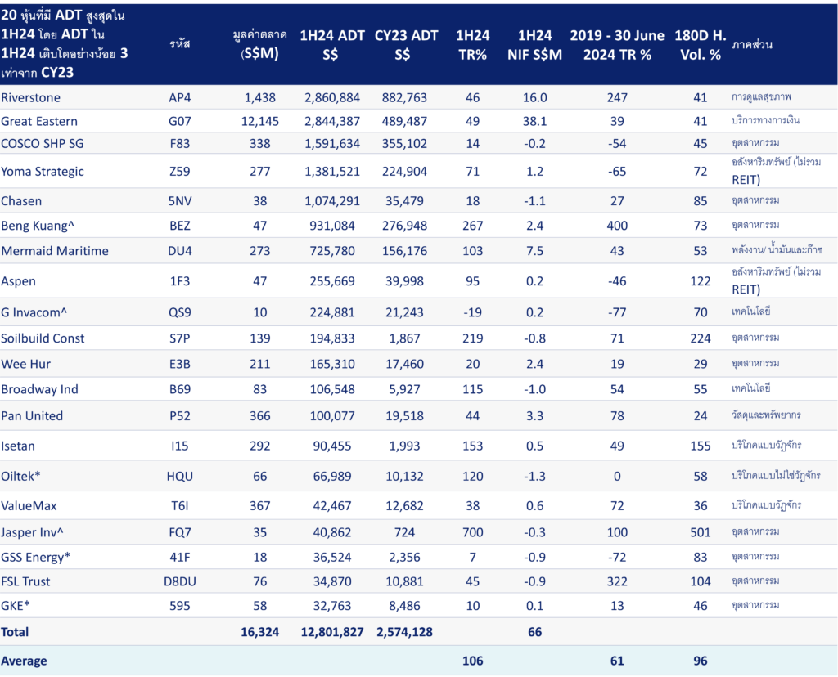Select Soilbuild Const in the list
The image size is (838, 677).
click(x=43, y=338)
